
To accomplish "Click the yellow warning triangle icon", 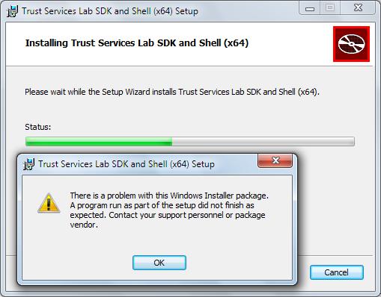I will coord(49,203).
